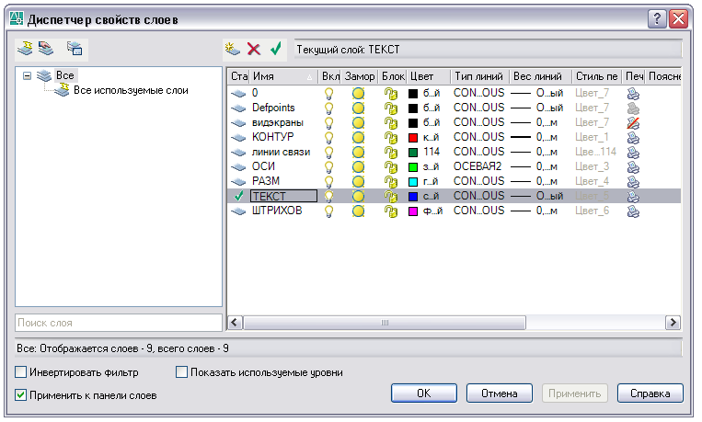The height and width of the screenshot is (422, 702).
Task: Toggle plot printer icon for линии связи
Action: [633, 153]
